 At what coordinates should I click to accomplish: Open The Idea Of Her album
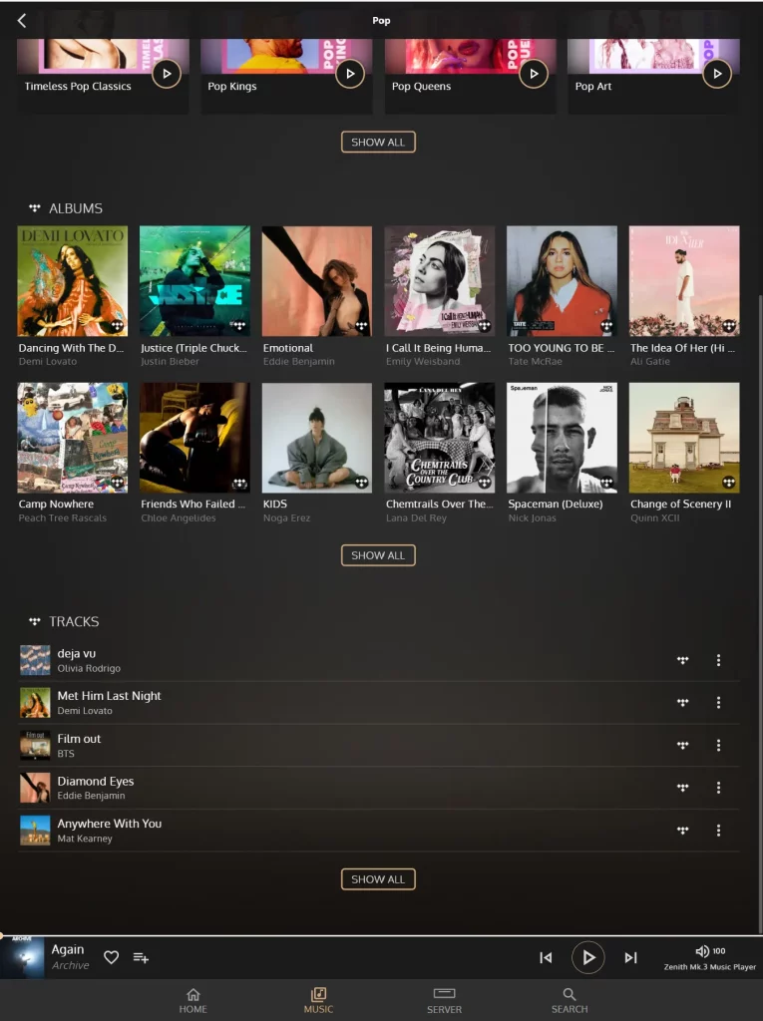point(684,280)
